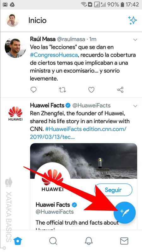Viewport: 142px width, 252px height.
Task: Open the Huawei logo avatar beside the tweet
Action: coord(15,114)
